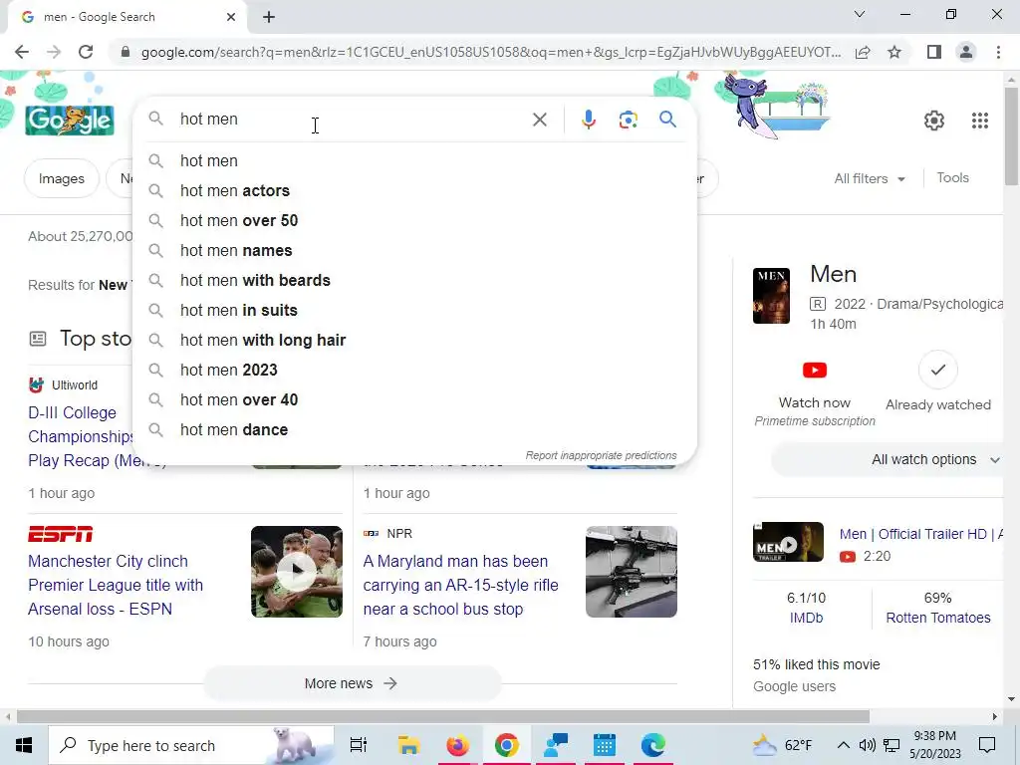Click the Windows taskbar search box
The image size is (1020, 765).
tap(190, 745)
